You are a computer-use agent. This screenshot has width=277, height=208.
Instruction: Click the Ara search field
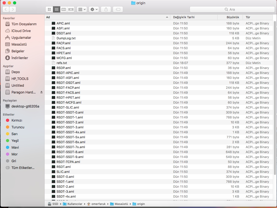coord(231,9)
